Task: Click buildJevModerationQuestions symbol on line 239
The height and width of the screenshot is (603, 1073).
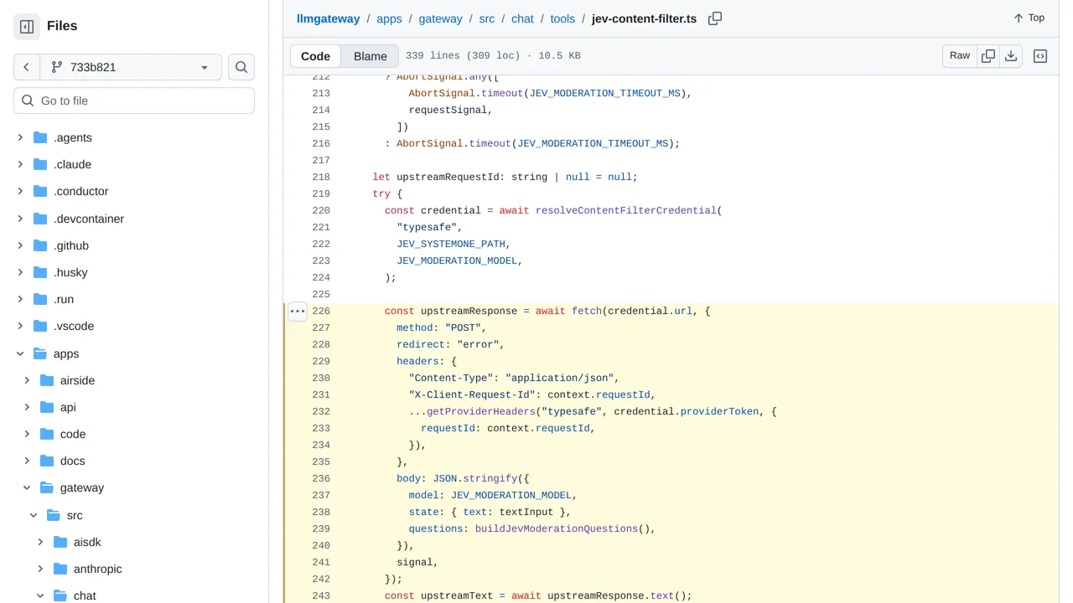Action: (557, 528)
